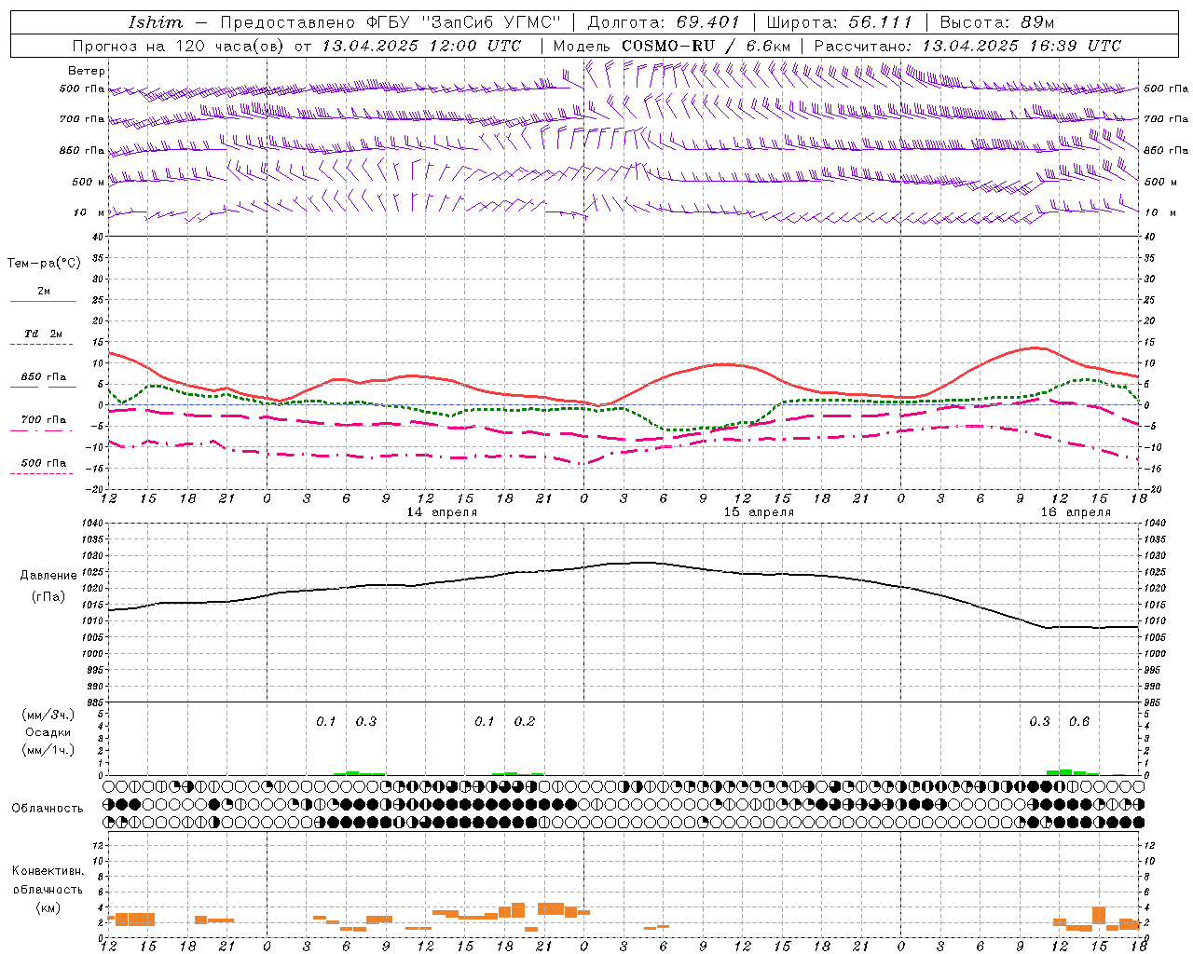The width and height of the screenshot is (1193, 954).
Task: Click the '(мм/3ч.)' precipitation unit label
Action: tap(48, 715)
